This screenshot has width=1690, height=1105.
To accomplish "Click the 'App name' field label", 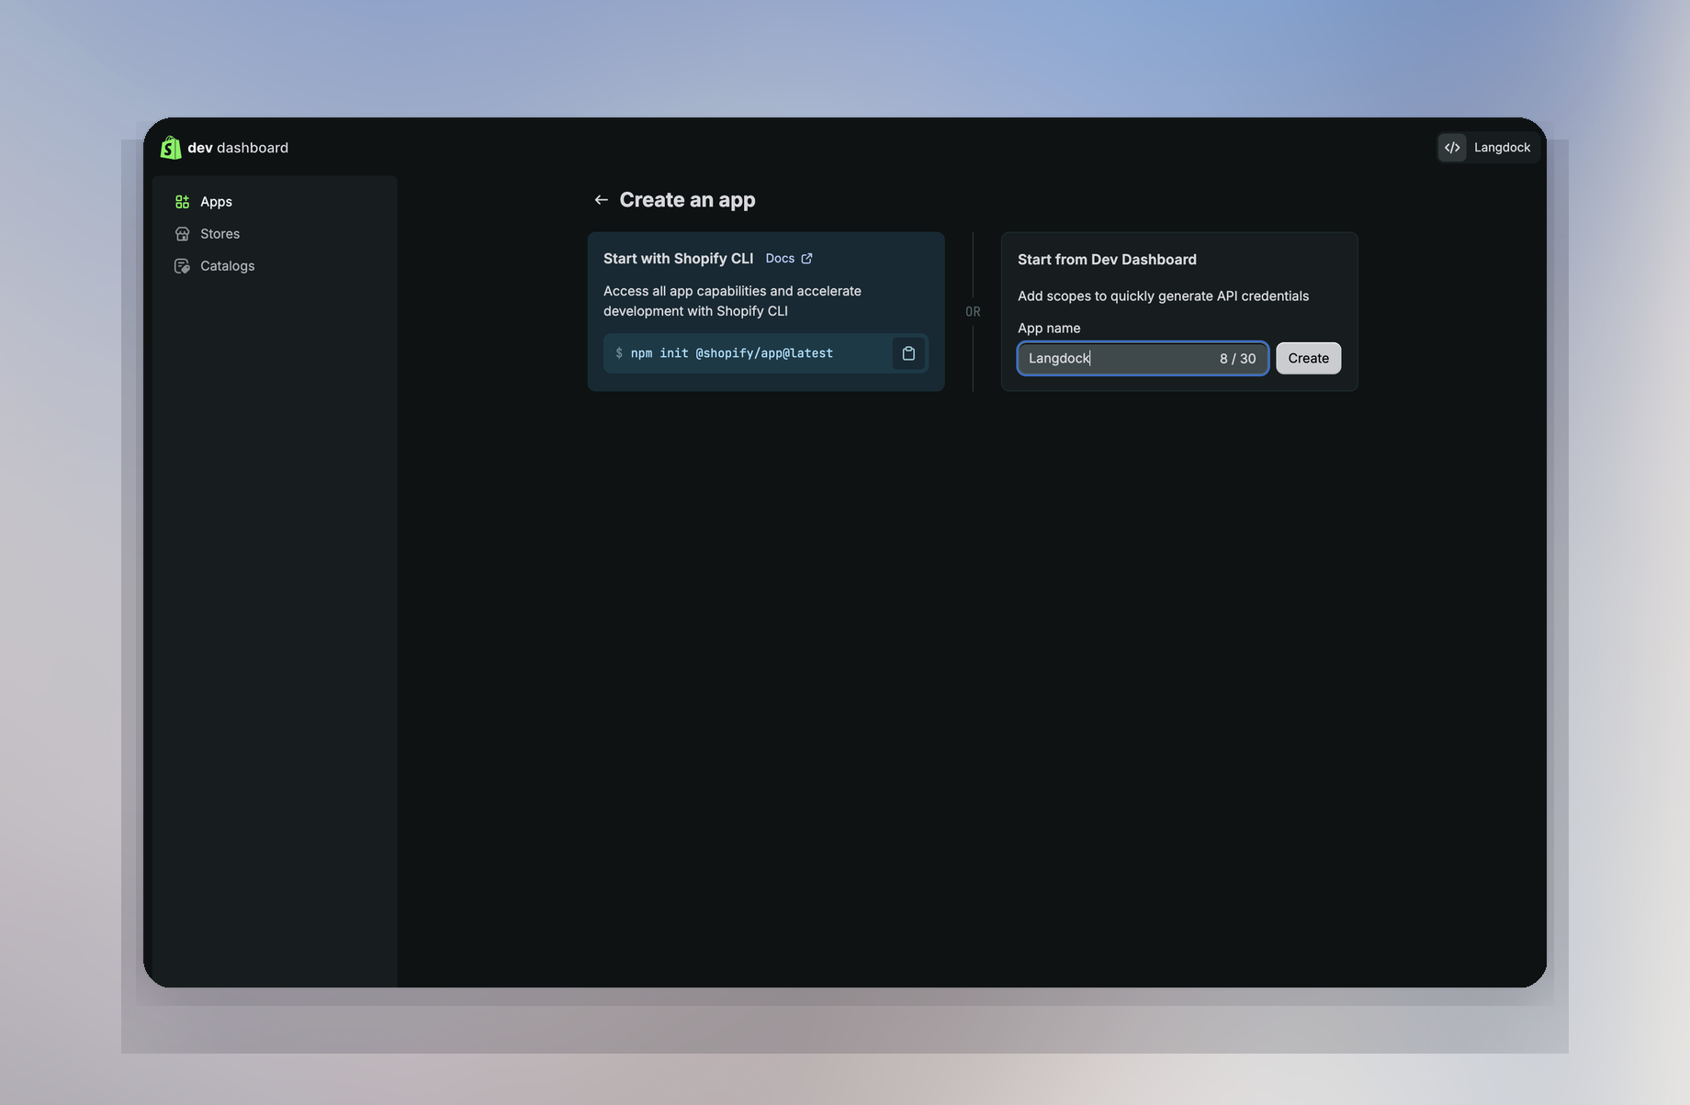I will click(x=1049, y=329).
